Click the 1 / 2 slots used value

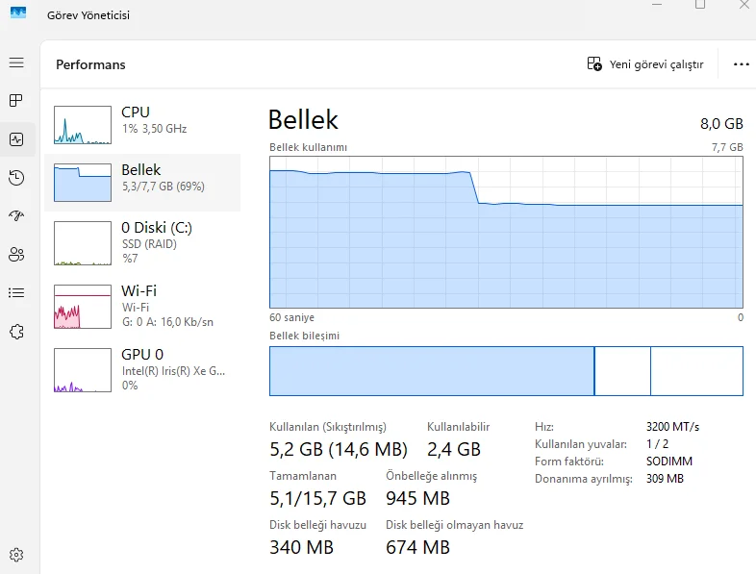click(657, 444)
